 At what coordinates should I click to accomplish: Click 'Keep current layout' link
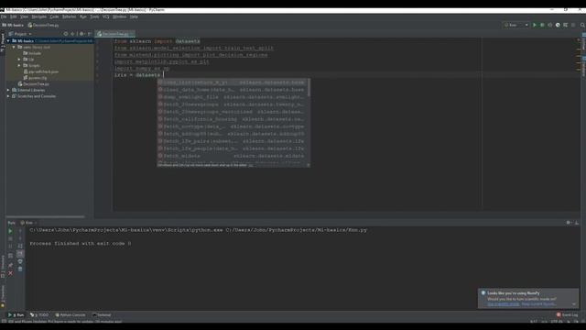(538, 303)
